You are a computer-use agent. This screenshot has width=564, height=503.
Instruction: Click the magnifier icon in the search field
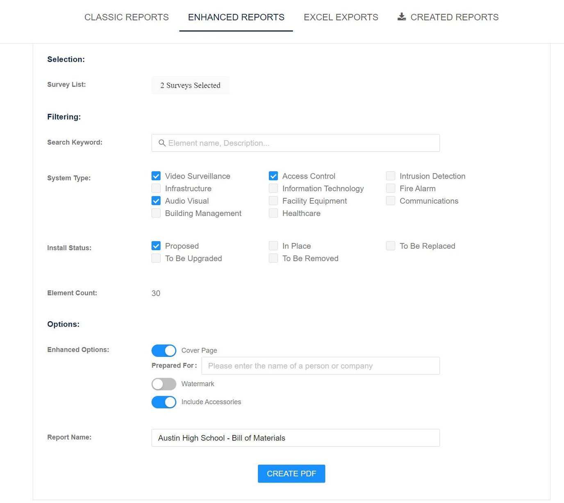point(162,143)
